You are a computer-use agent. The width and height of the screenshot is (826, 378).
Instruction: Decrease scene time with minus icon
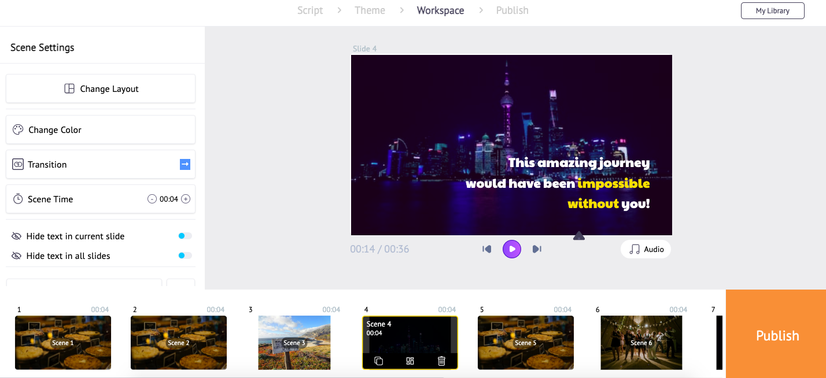coord(152,199)
